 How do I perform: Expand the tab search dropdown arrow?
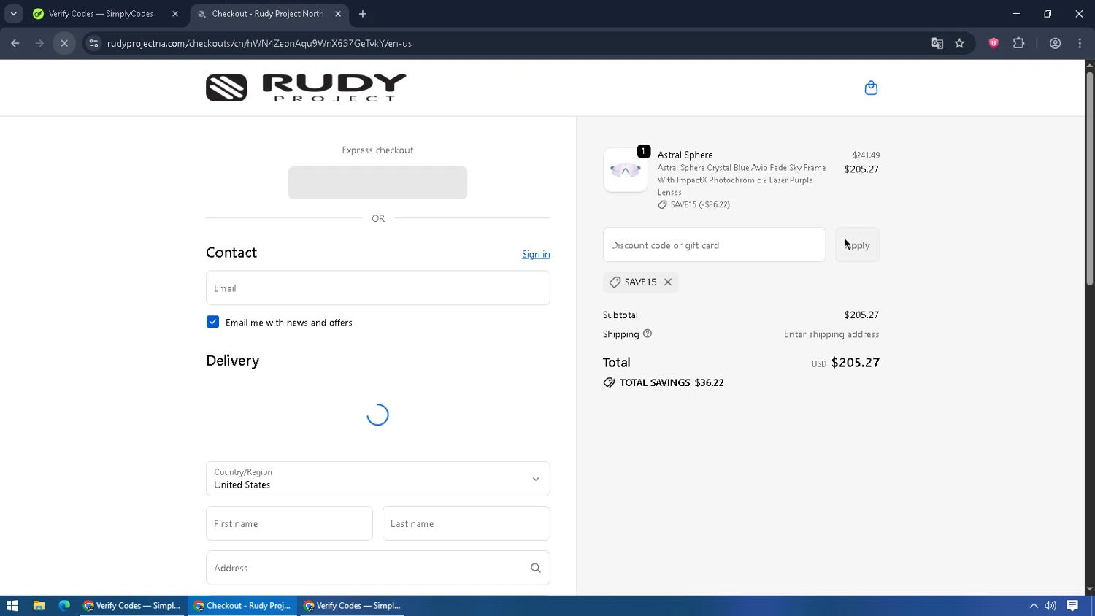[x=13, y=14]
